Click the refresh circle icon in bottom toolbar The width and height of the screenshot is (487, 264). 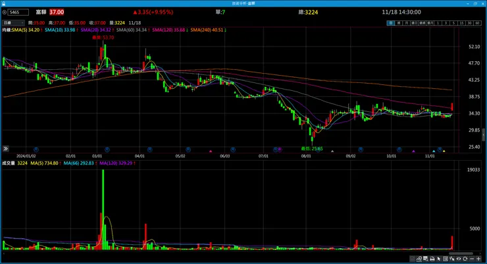465,259
